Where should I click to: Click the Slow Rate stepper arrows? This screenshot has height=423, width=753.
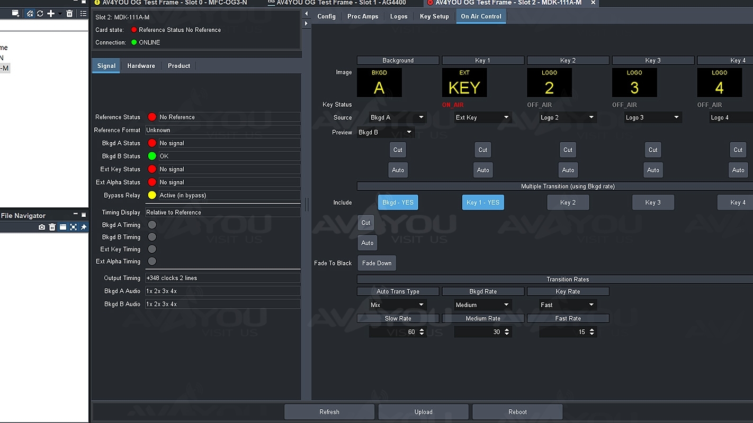(x=422, y=332)
